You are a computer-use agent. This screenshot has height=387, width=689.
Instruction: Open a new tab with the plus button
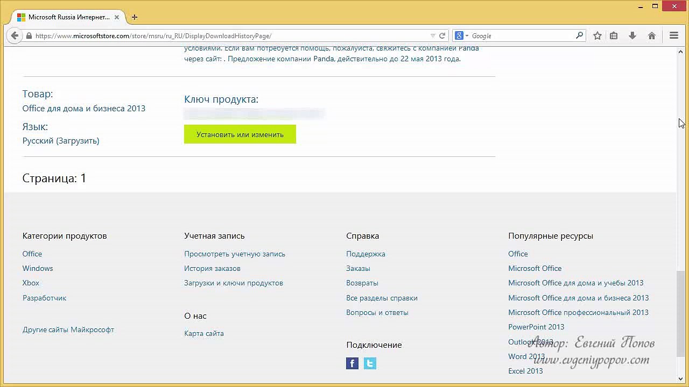[x=135, y=17]
